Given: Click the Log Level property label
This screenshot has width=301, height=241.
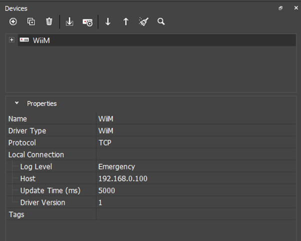Looking at the screenshot, I should coord(36,166).
